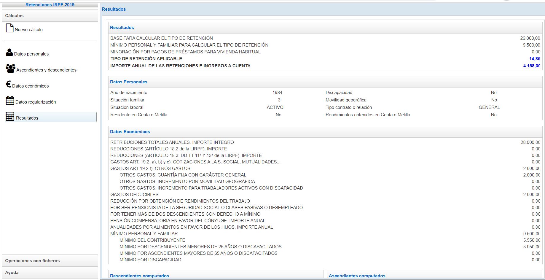Click the 1984 birth year value
Image resolution: width=545 pixels, height=280 pixels.
[277, 93]
